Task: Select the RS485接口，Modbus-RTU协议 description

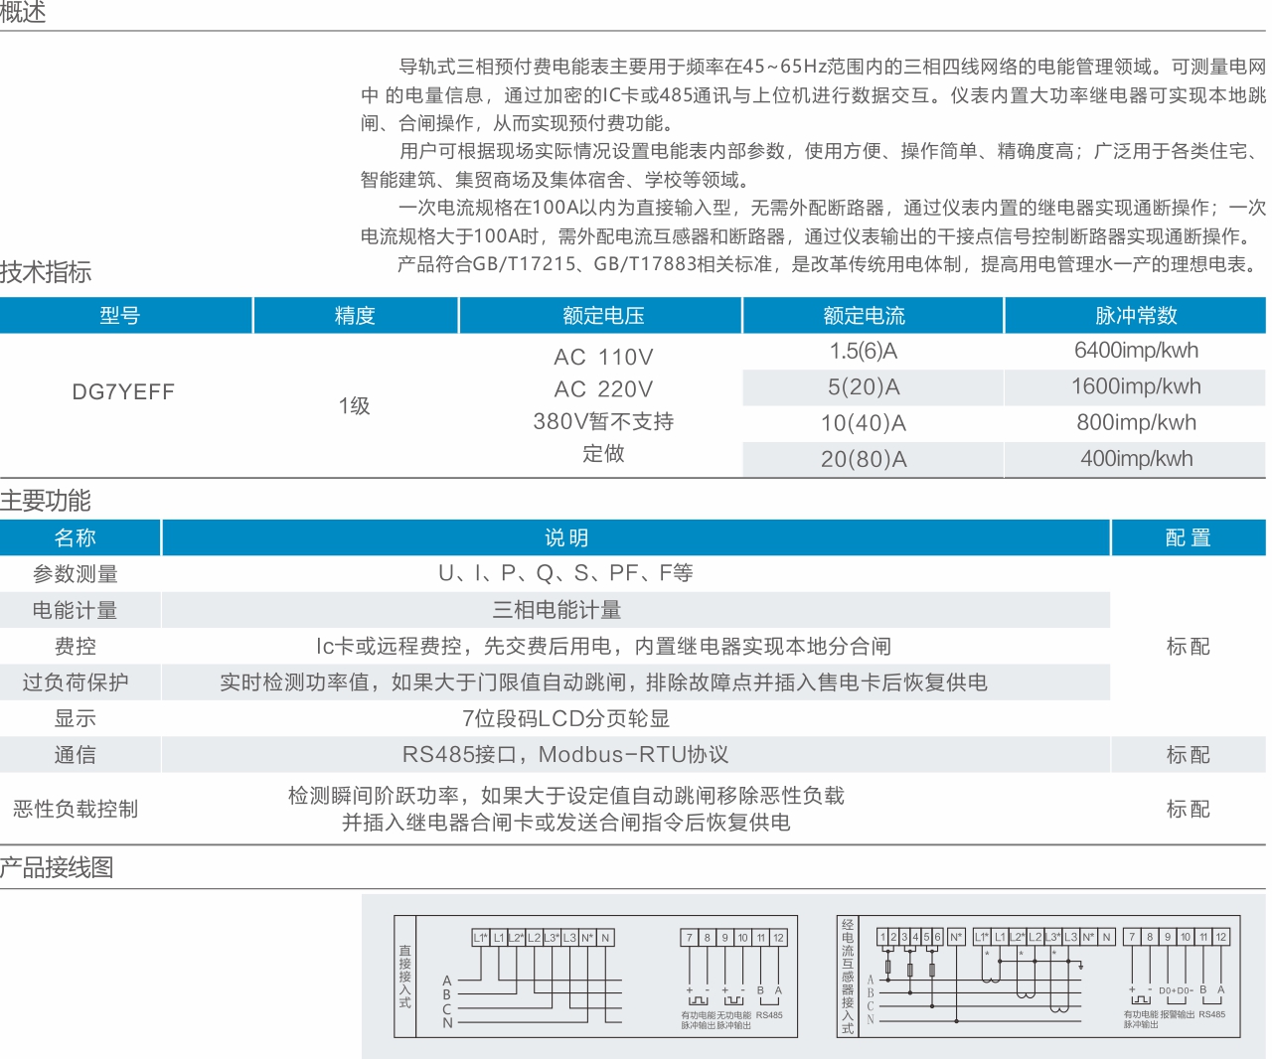Action: pyautogui.click(x=565, y=755)
